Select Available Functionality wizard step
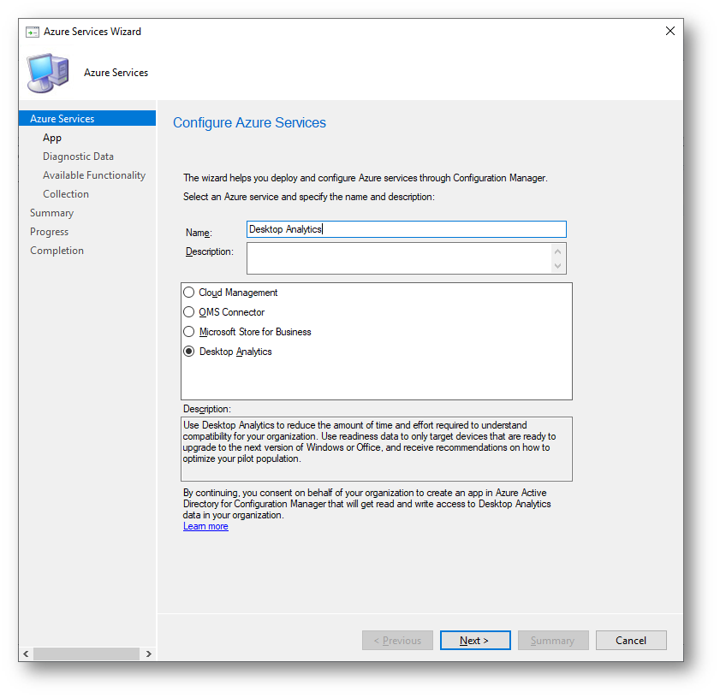Viewport: 720px width, 698px height. 94,175
